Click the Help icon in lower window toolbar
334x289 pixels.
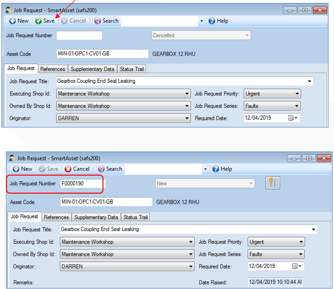(215, 169)
